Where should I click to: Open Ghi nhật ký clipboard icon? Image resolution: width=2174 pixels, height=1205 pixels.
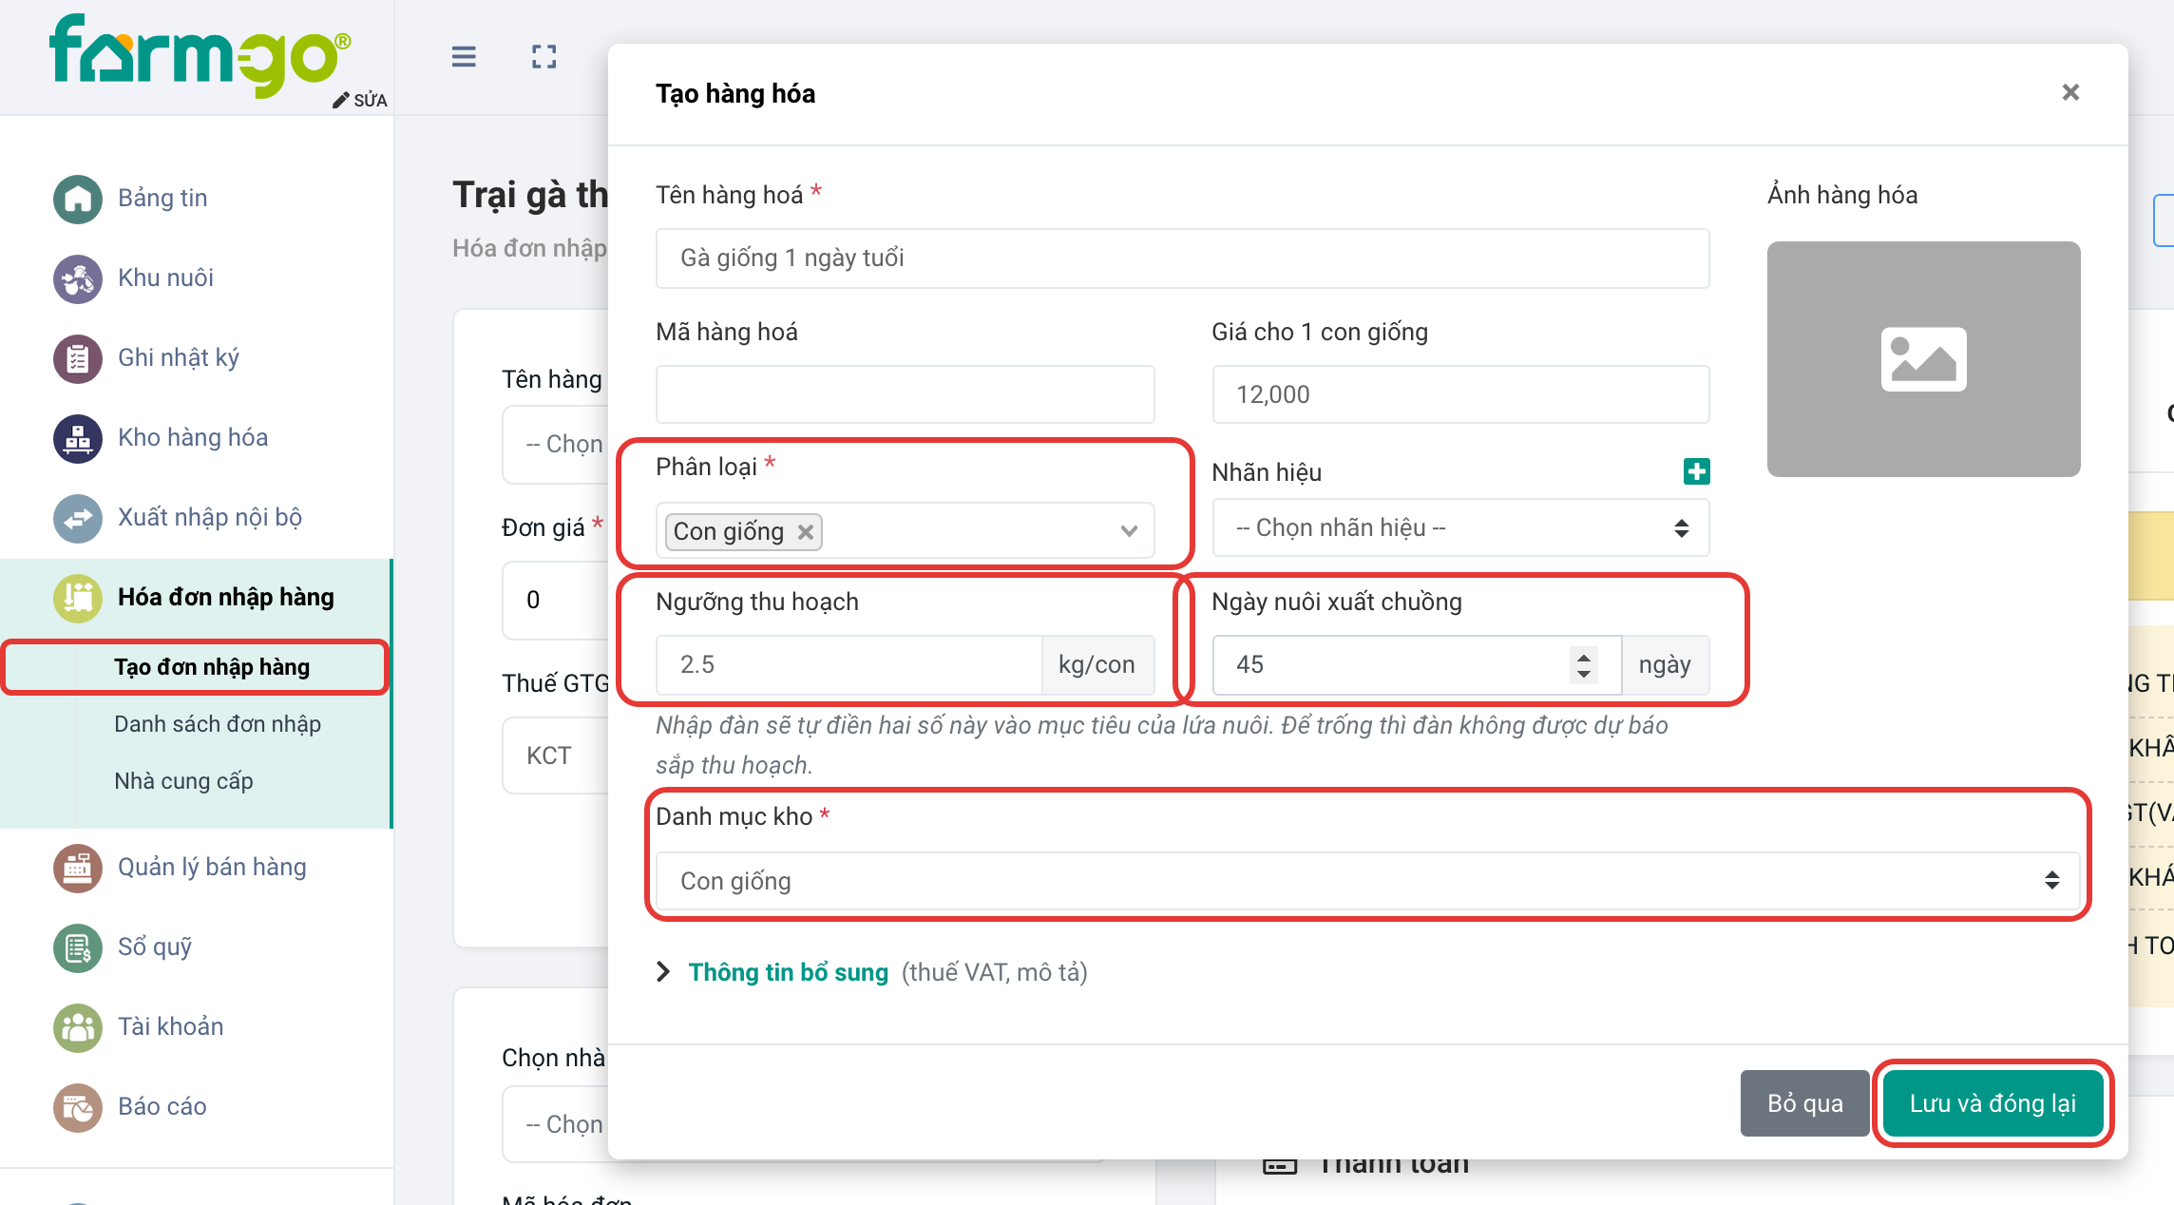click(78, 358)
